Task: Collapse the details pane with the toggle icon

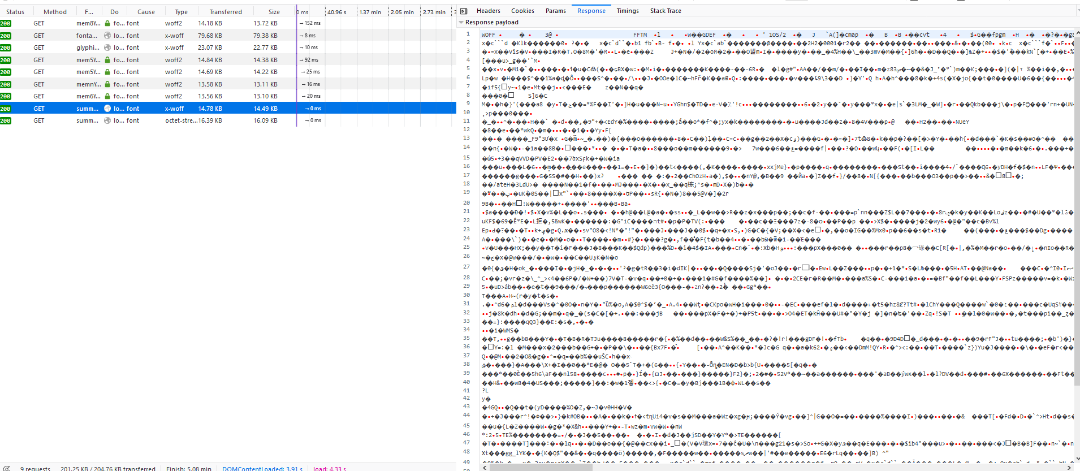Action: pyautogui.click(x=464, y=11)
